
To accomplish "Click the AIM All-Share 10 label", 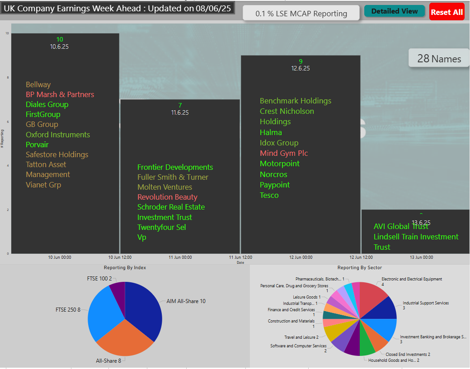I will [186, 301].
